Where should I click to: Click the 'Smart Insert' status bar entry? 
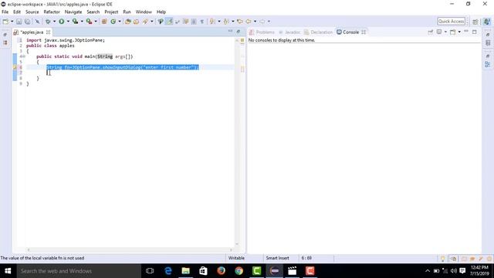278,258
